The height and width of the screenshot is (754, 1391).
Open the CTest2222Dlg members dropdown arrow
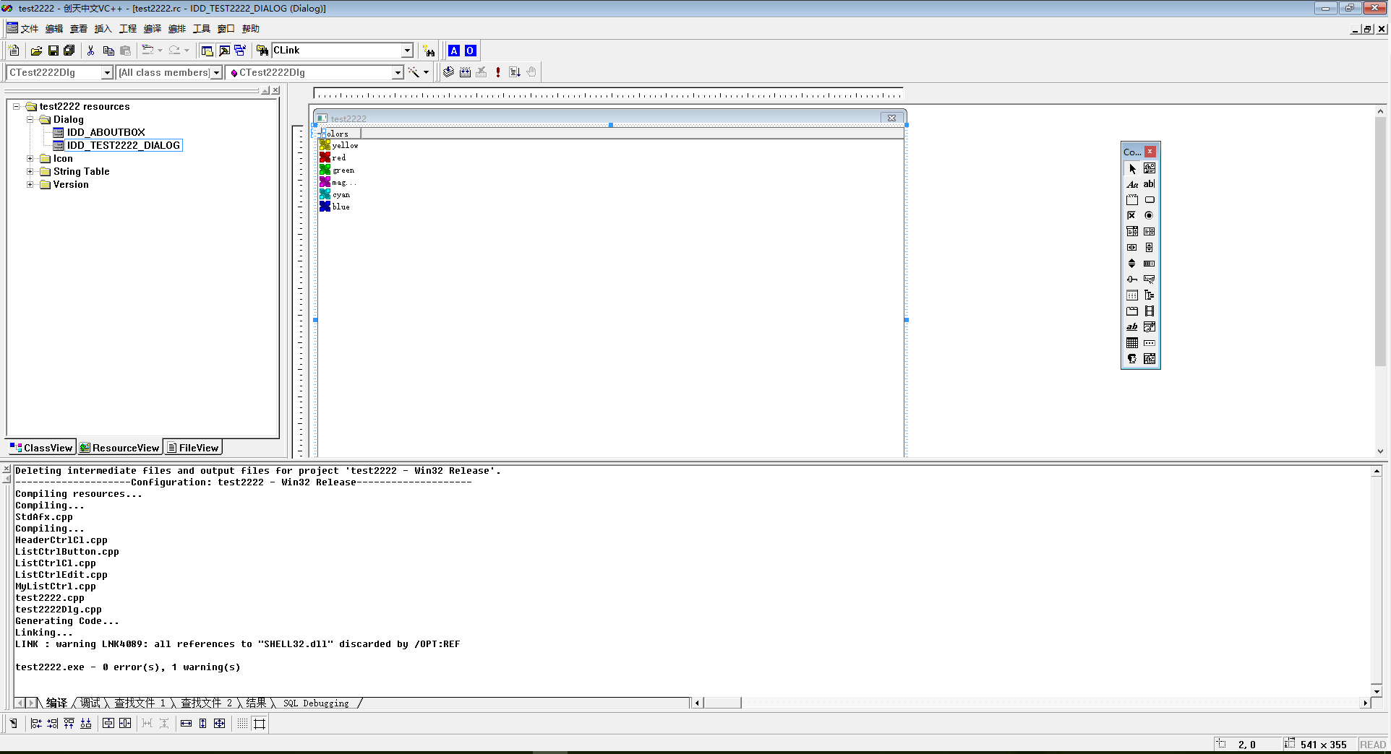tap(397, 72)
